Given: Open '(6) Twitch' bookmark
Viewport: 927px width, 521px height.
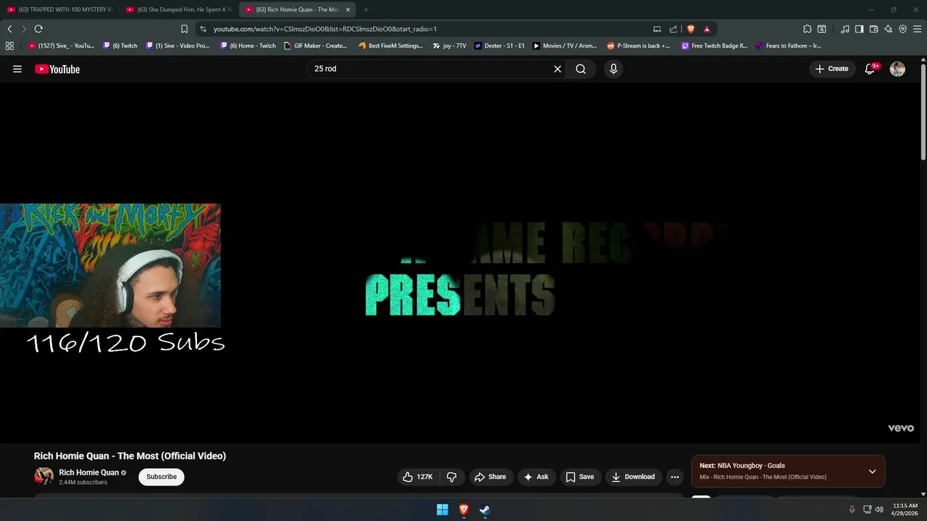Looking at the screenshot, I should 120,46.
